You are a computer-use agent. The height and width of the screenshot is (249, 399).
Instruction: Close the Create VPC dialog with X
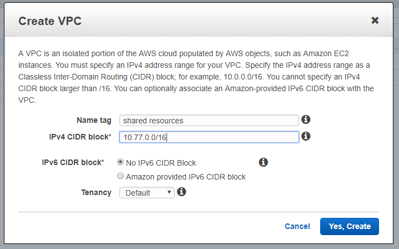tap(375, 21)
